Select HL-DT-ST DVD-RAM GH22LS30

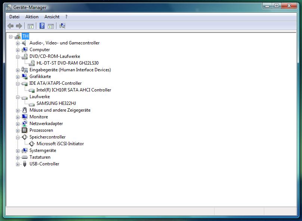point(67,63)
